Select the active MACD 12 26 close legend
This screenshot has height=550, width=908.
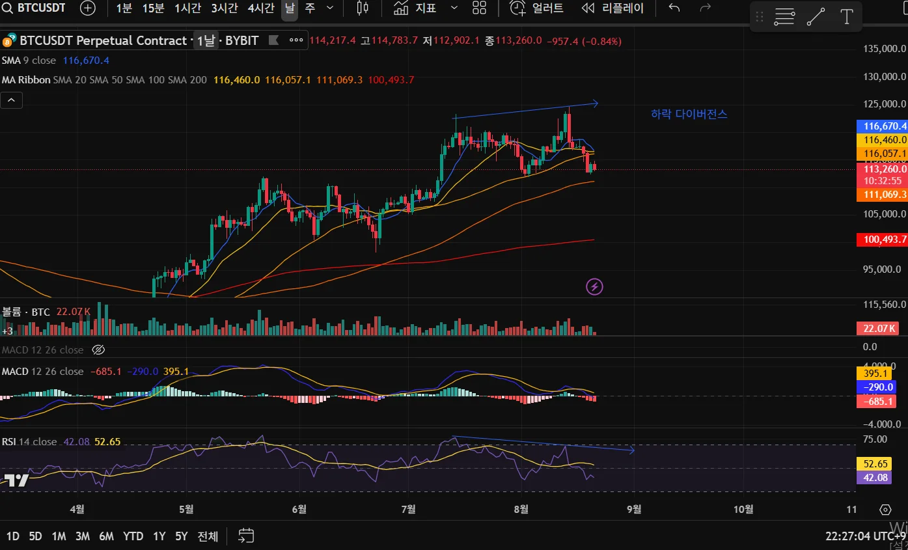pyautogui.click(x=42, y=371)
